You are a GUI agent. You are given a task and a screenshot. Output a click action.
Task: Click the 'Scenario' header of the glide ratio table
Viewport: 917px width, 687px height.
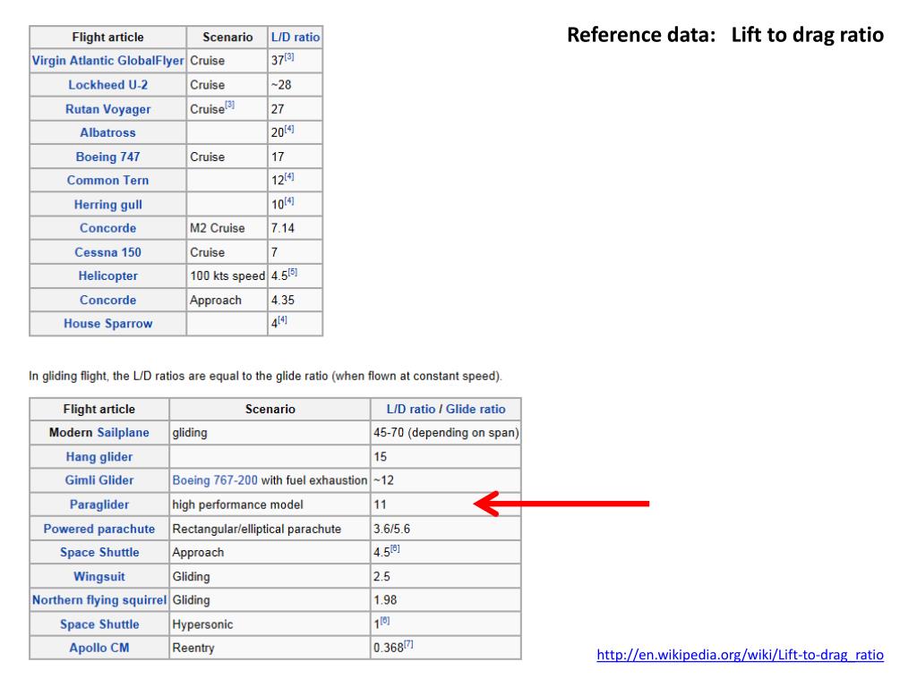click(x=270, y=410)
